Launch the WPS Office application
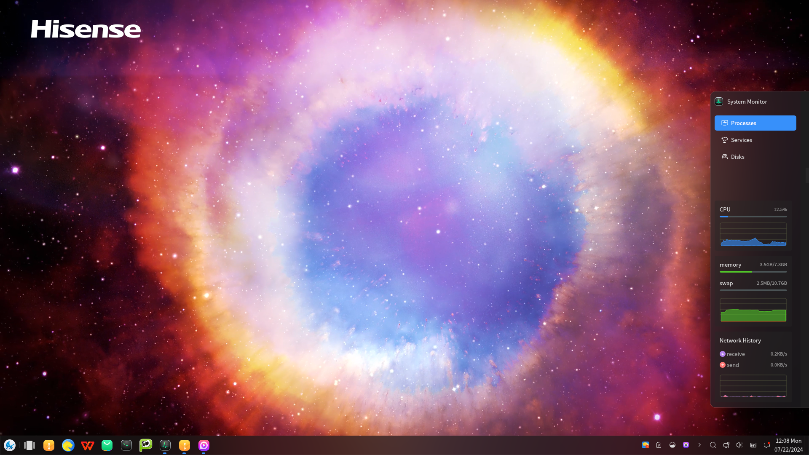The image size is (809, 455). (88, 445)
